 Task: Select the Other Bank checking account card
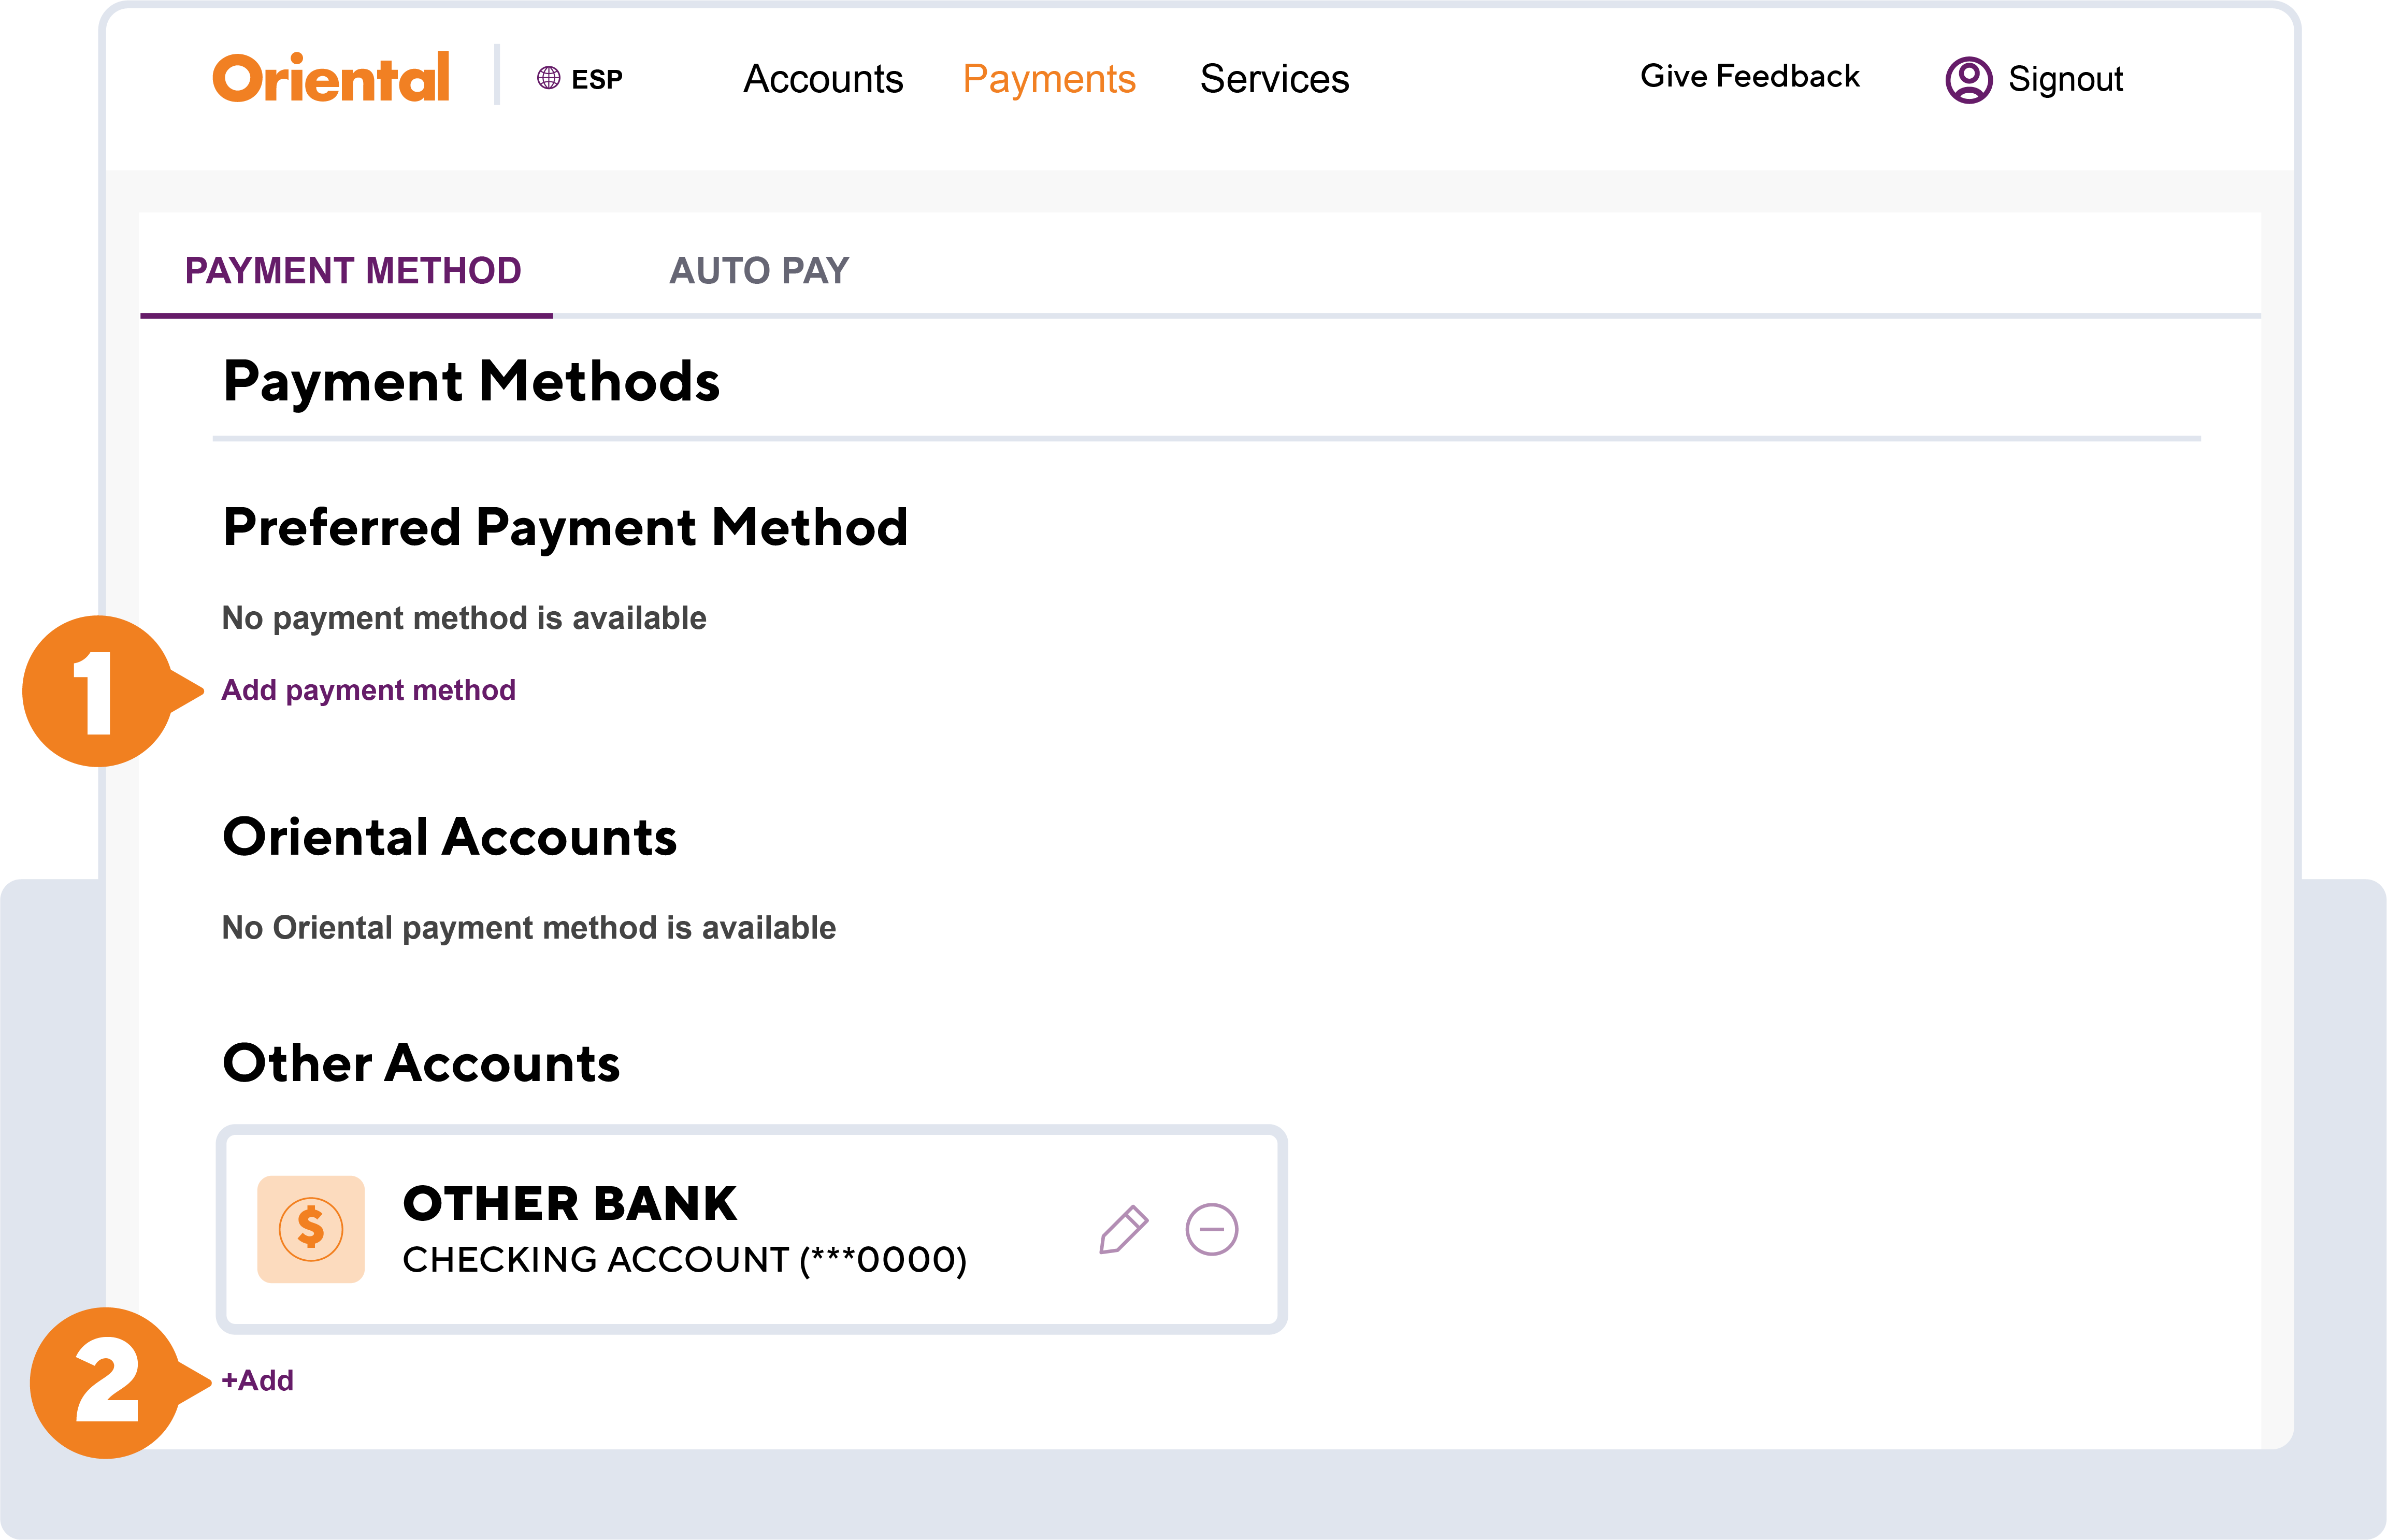[752, 1229]
